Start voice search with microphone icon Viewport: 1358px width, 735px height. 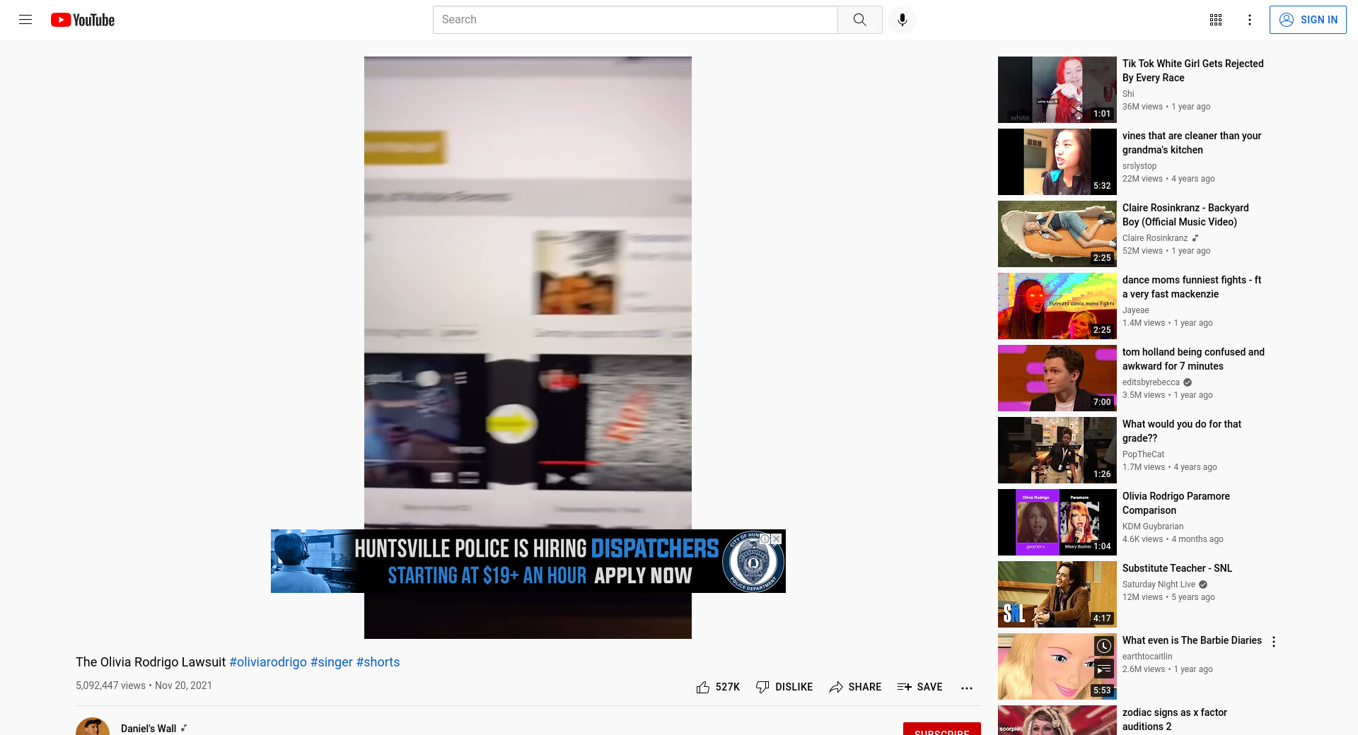903,20
